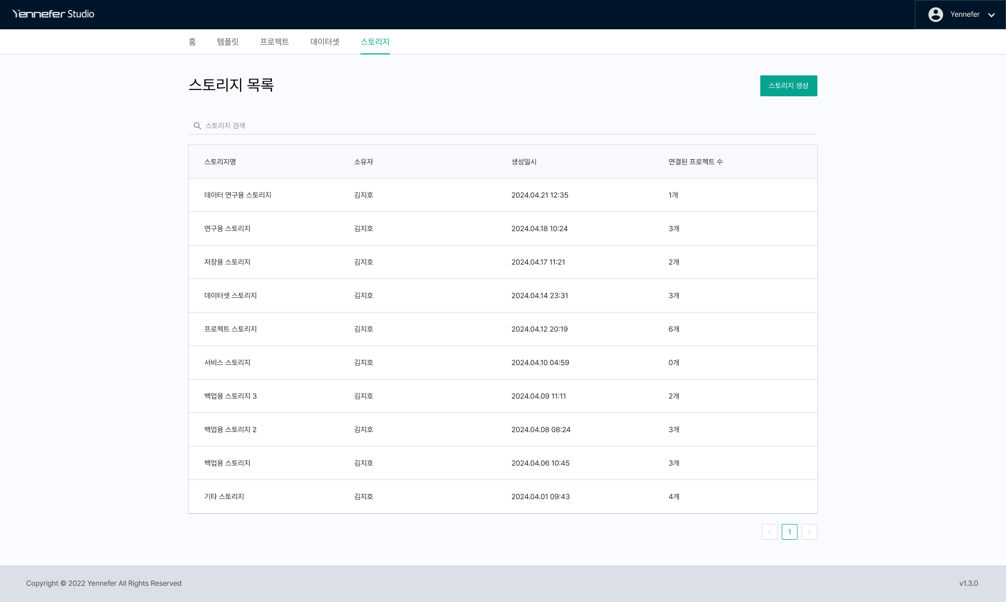The width and height of the screenshot is (1006, 602).
Task: Click the Yennefer Studio logo
Action: (53, 14)
